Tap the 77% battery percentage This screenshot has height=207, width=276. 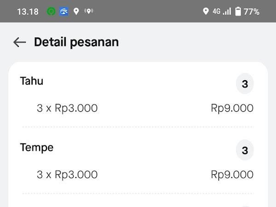point(252,12)
